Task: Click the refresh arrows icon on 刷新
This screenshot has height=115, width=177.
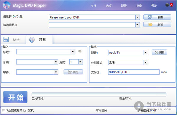Action: (x=150, y=17)
